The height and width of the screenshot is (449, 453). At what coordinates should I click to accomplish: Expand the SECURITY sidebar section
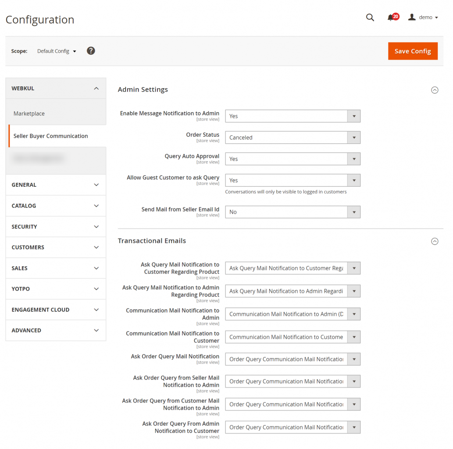click(56, 227)
